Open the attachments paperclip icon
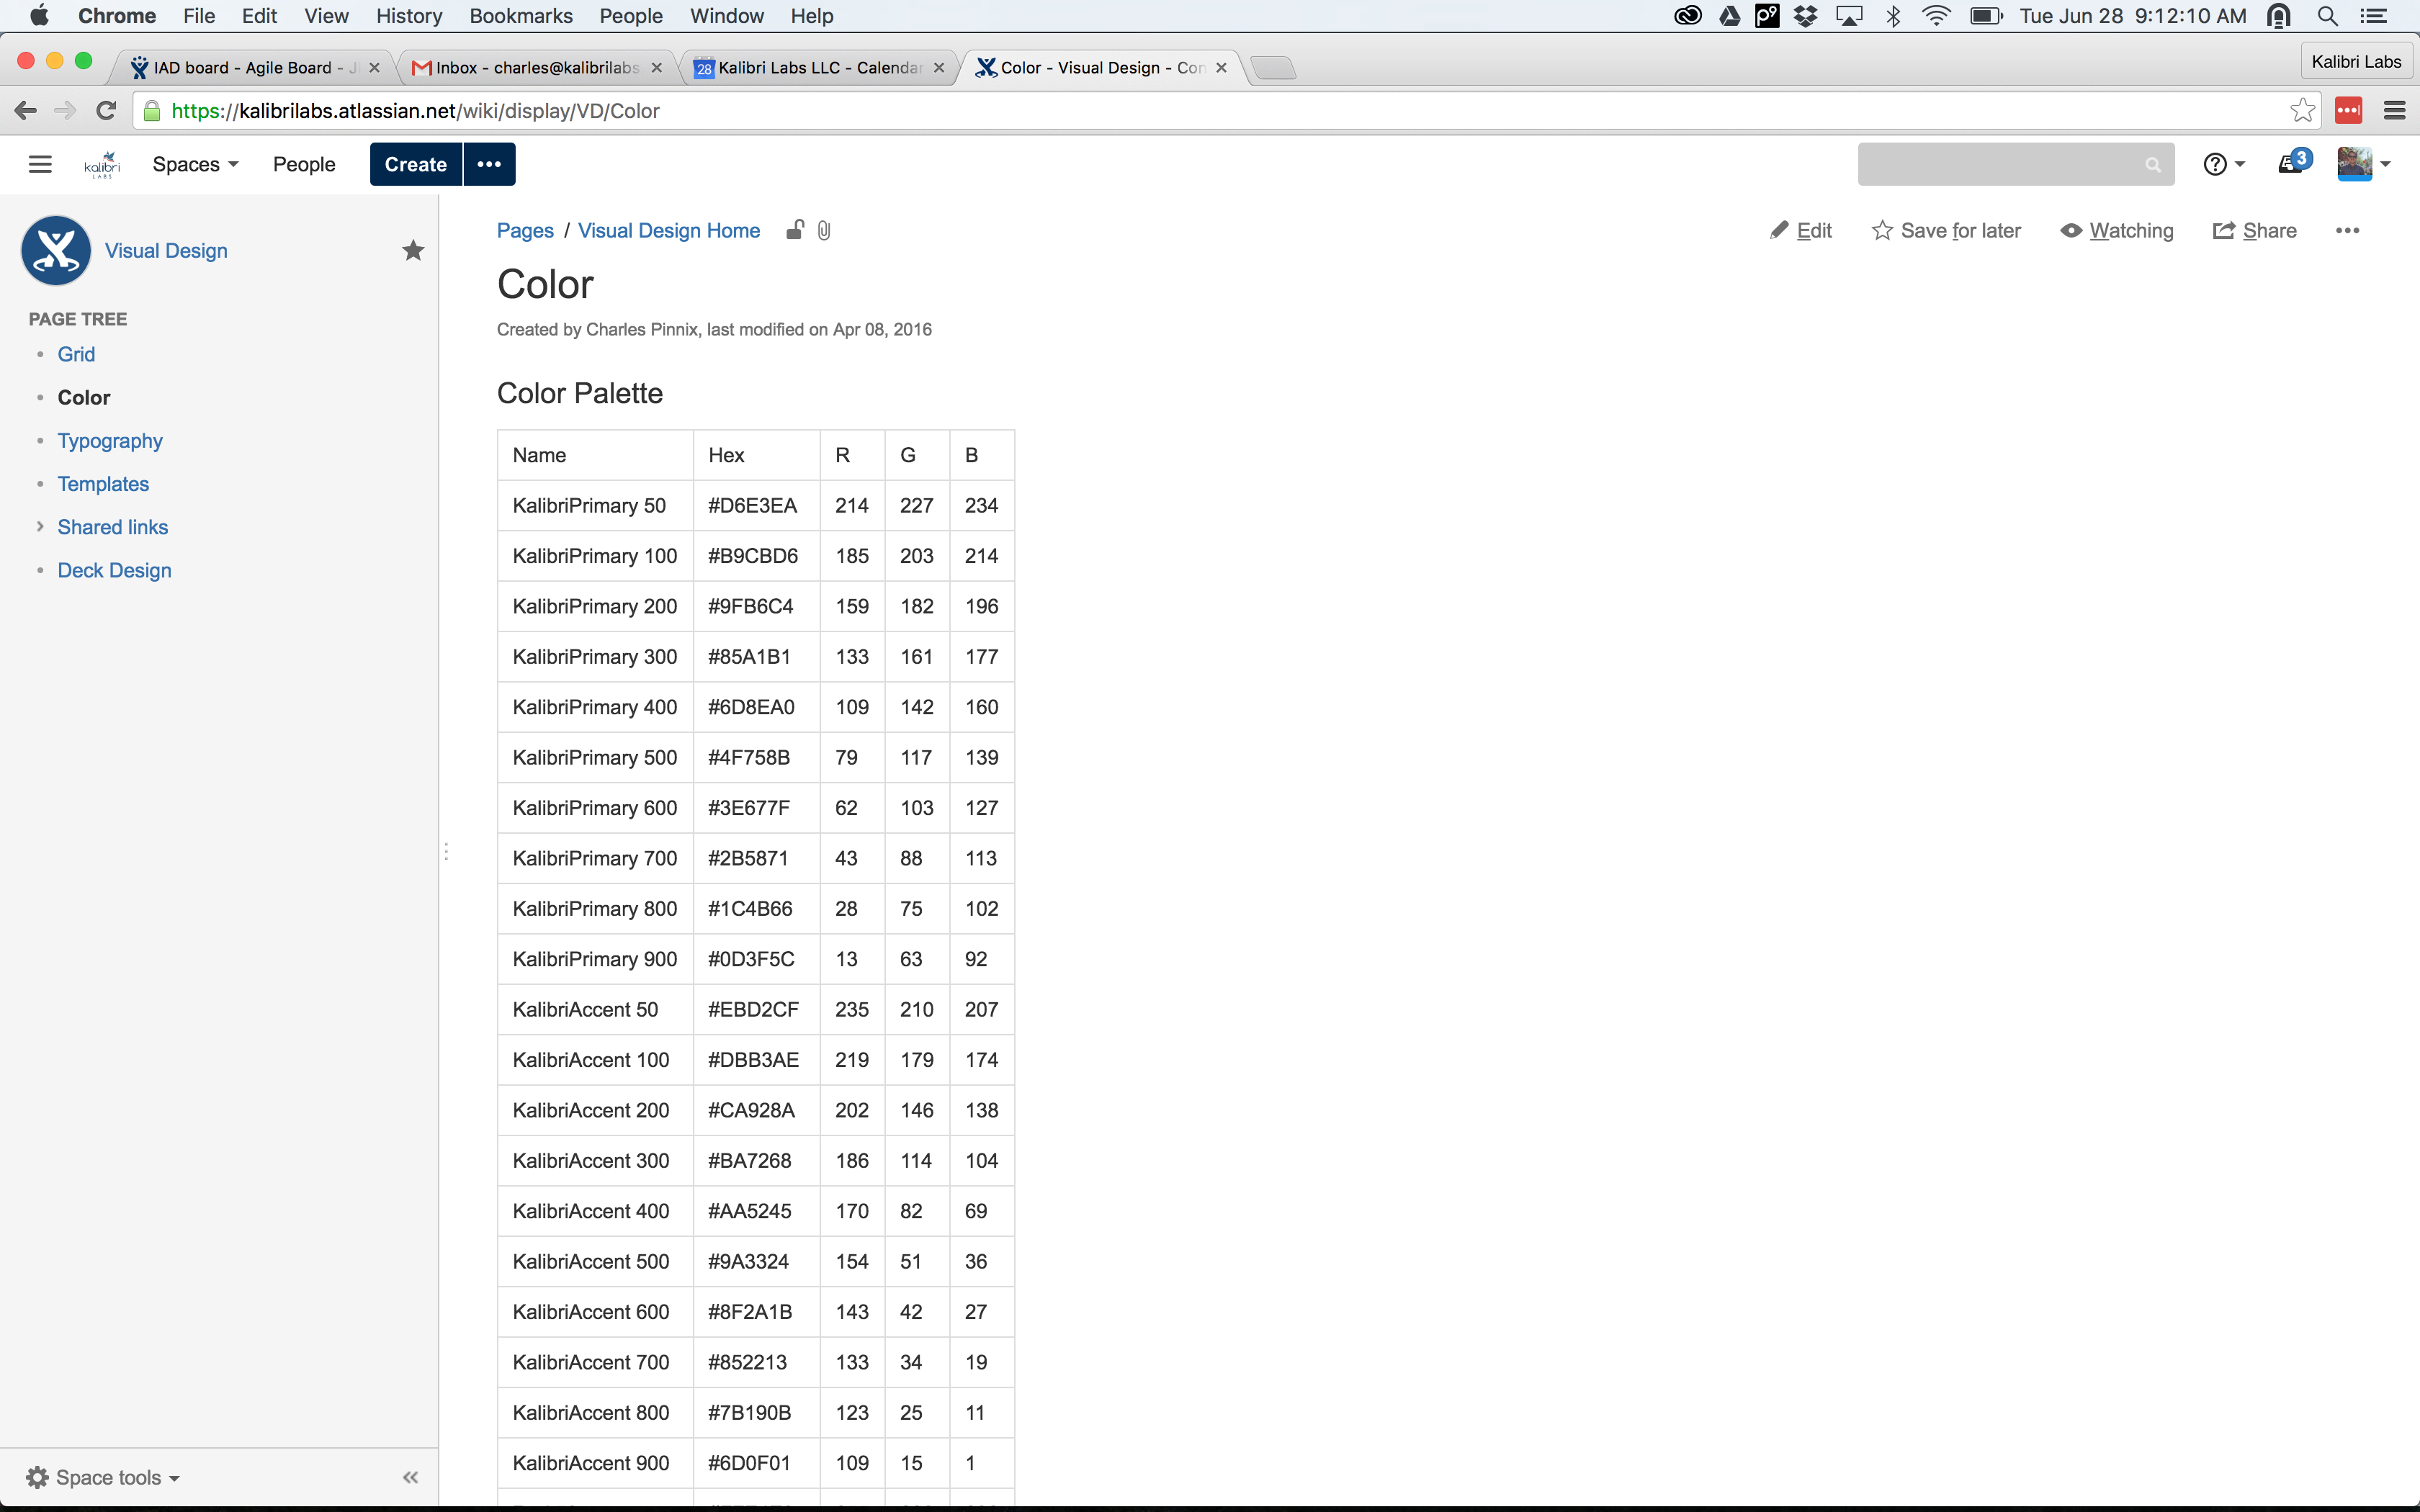The image size is (2420, 1512). 824,231
